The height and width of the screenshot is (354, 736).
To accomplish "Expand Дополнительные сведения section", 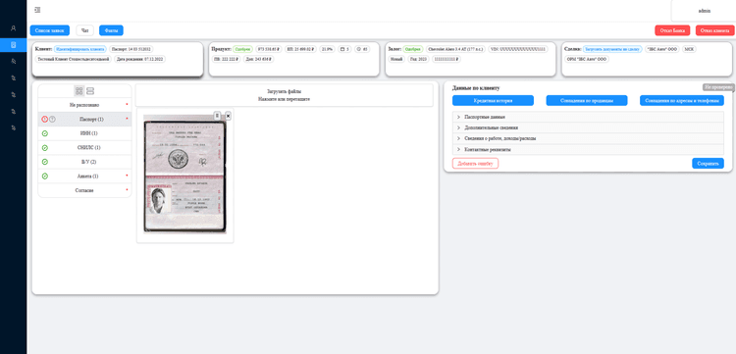I will pos(588,127).
